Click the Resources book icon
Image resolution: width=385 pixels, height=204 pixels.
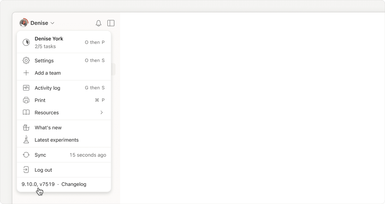click(26, 113)
